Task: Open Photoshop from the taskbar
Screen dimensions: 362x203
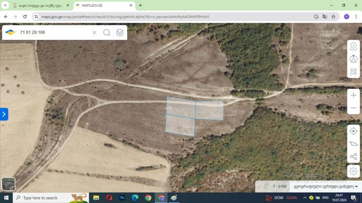Action: (x=122, y=198)
